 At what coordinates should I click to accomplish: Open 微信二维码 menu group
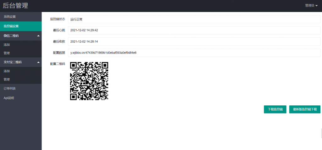[21, 36]
